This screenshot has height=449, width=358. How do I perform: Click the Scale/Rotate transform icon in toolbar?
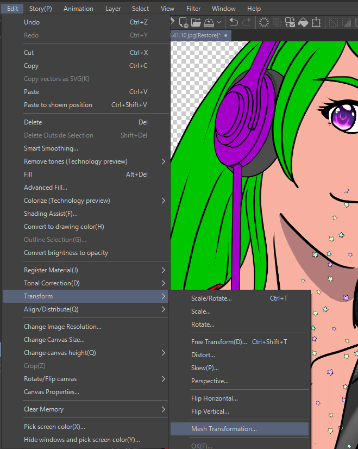tap(317, 22)
